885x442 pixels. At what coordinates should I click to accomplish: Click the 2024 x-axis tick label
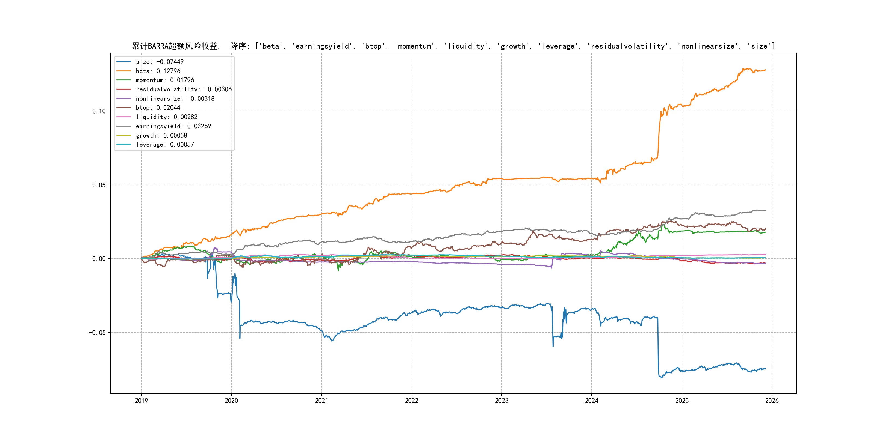[x=592, y=401]
